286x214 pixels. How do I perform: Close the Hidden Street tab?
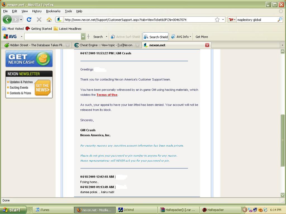coord(68,45)
